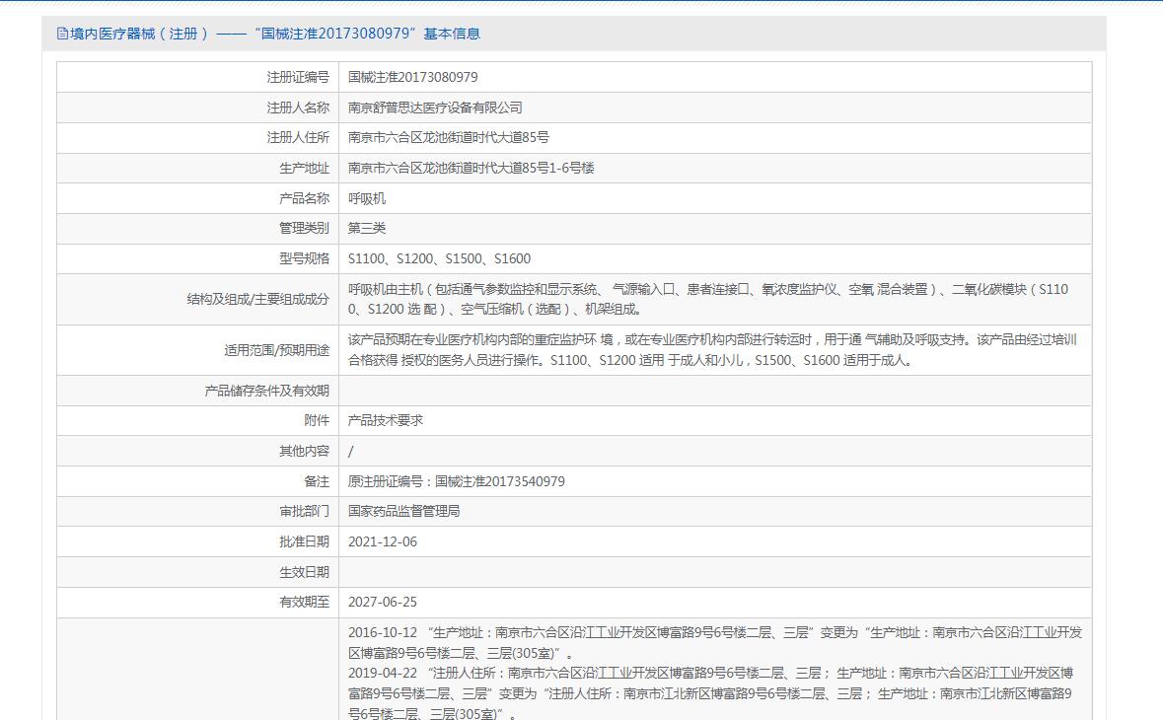Click the registrant address ending in 时代大道85号
The width and height of the screenshot is (1163, 720).
[x=449, y=137]
